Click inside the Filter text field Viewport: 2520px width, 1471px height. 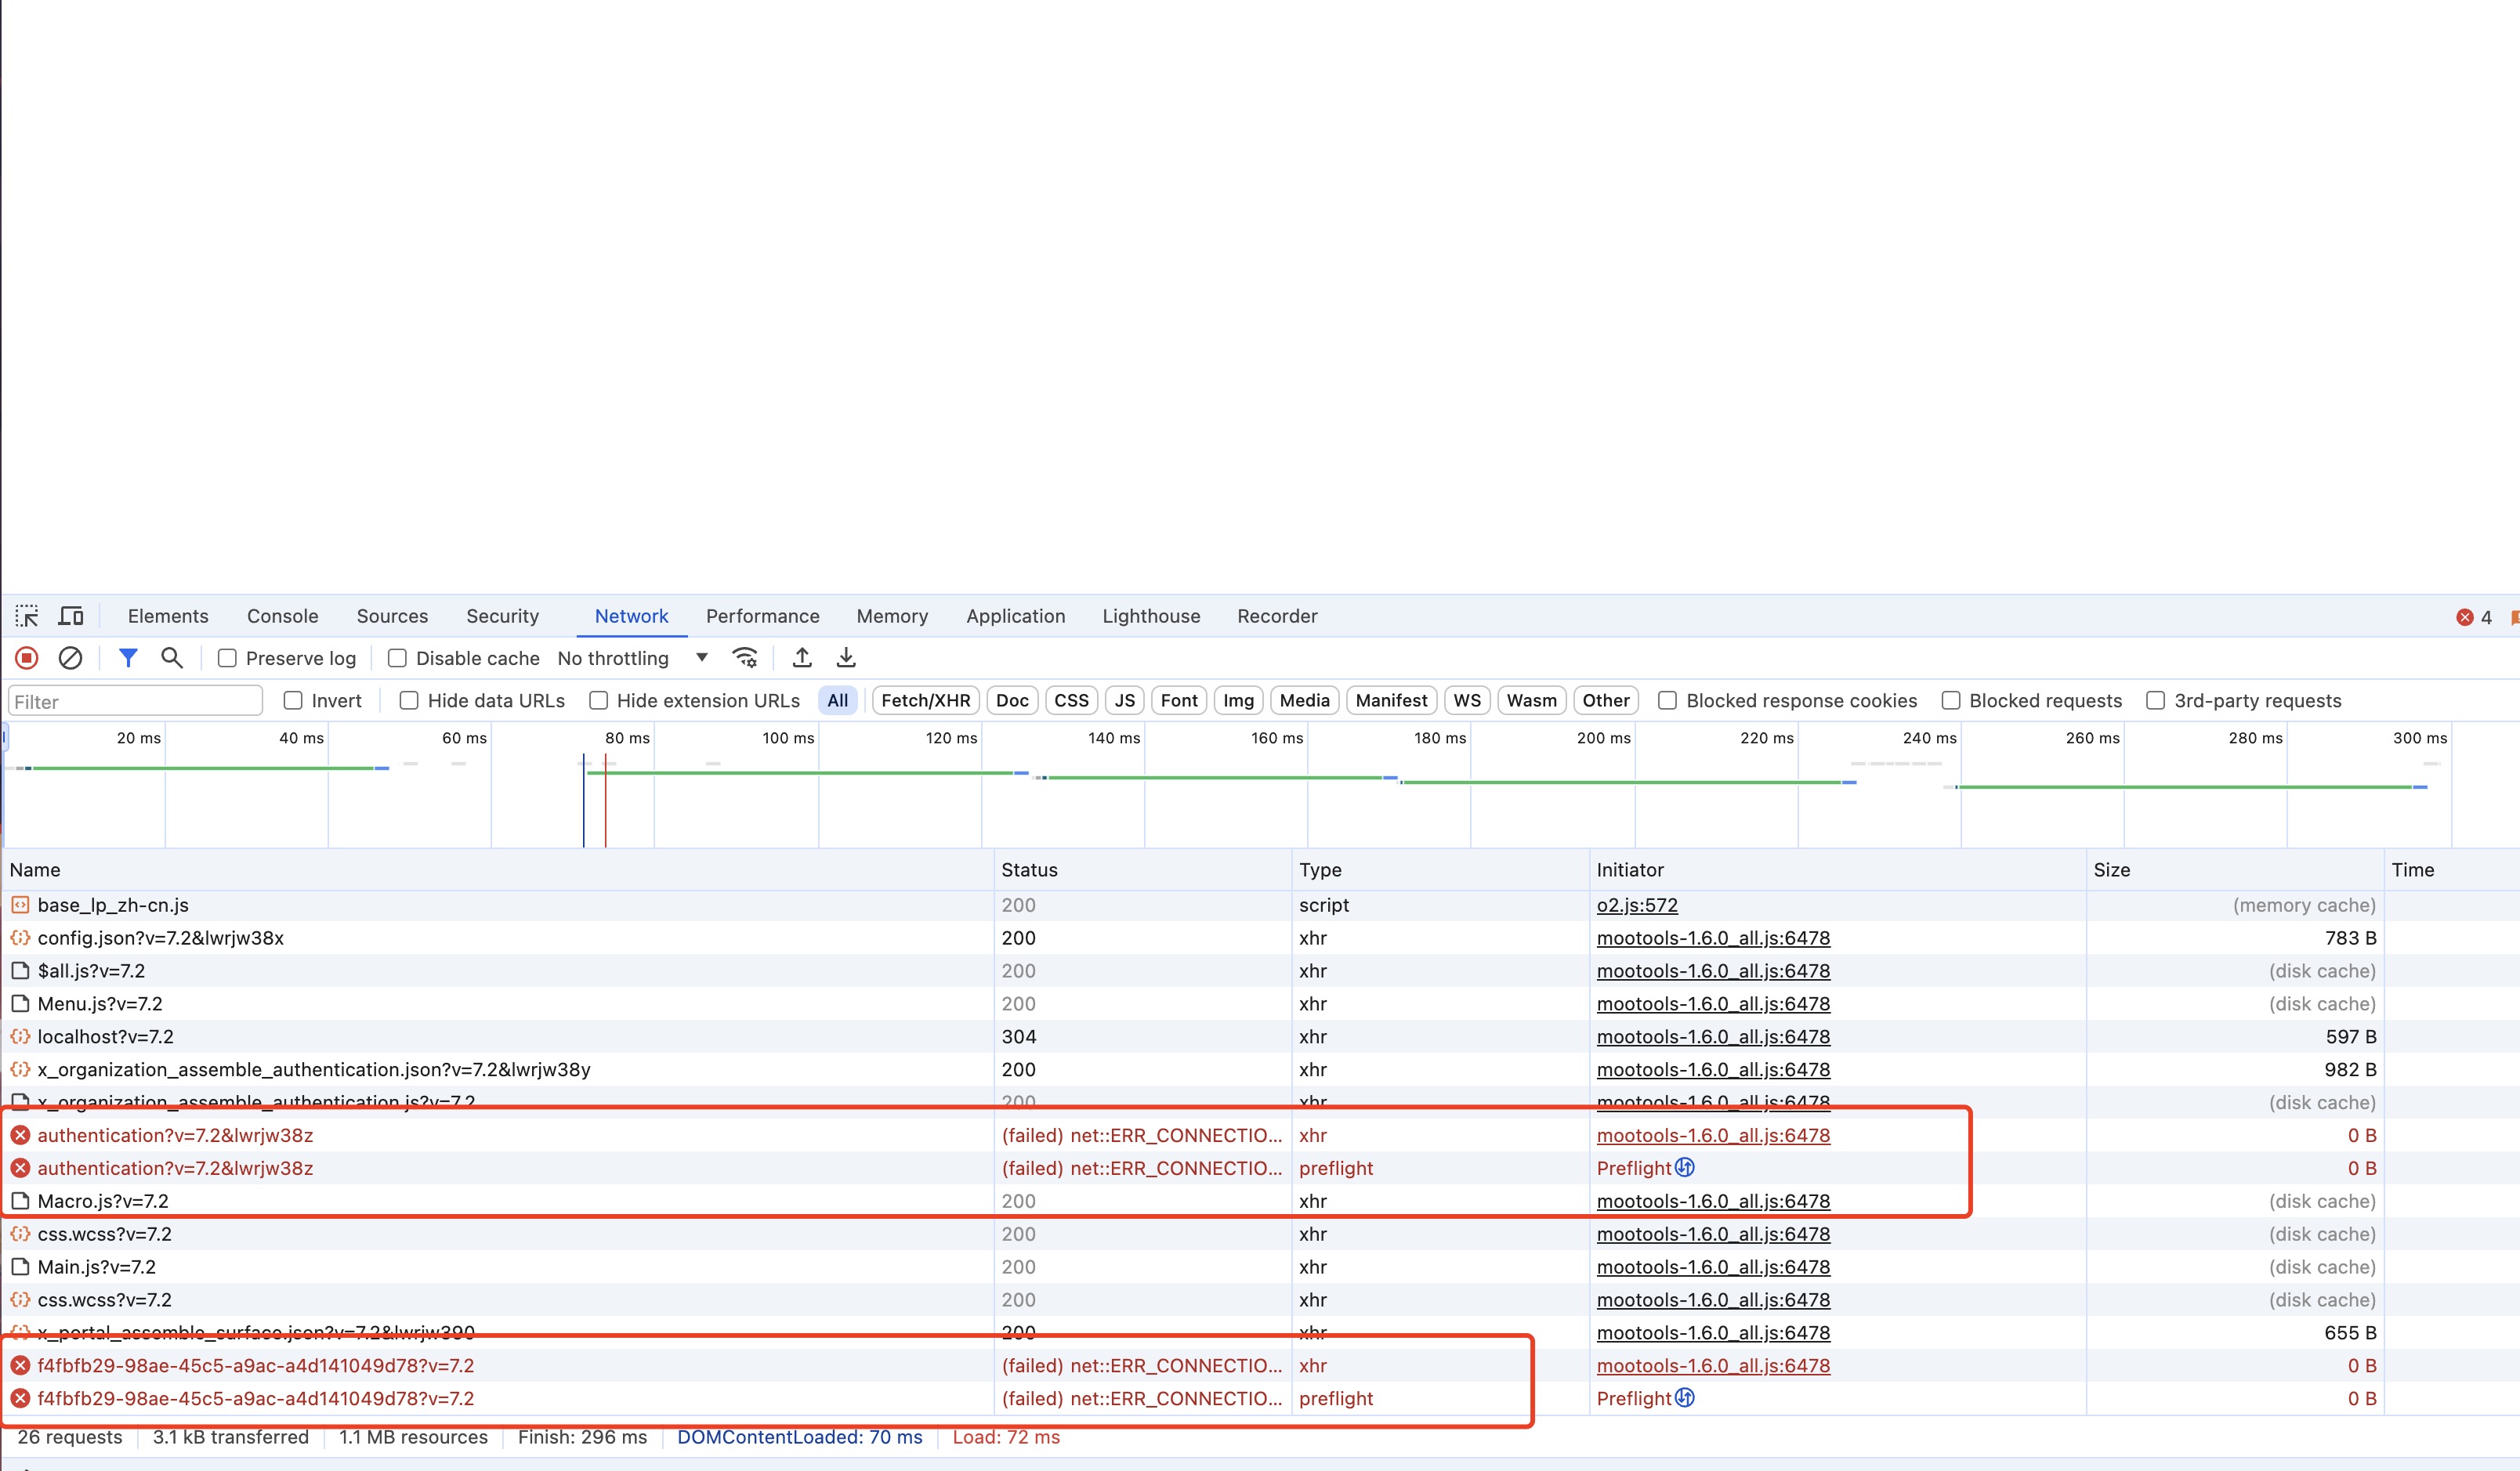pos(135,702)
